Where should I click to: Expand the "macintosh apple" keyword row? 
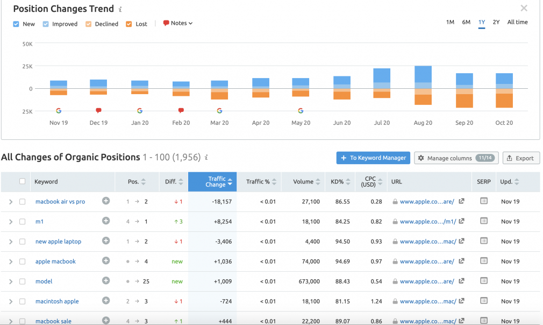(x=11, y=301)
